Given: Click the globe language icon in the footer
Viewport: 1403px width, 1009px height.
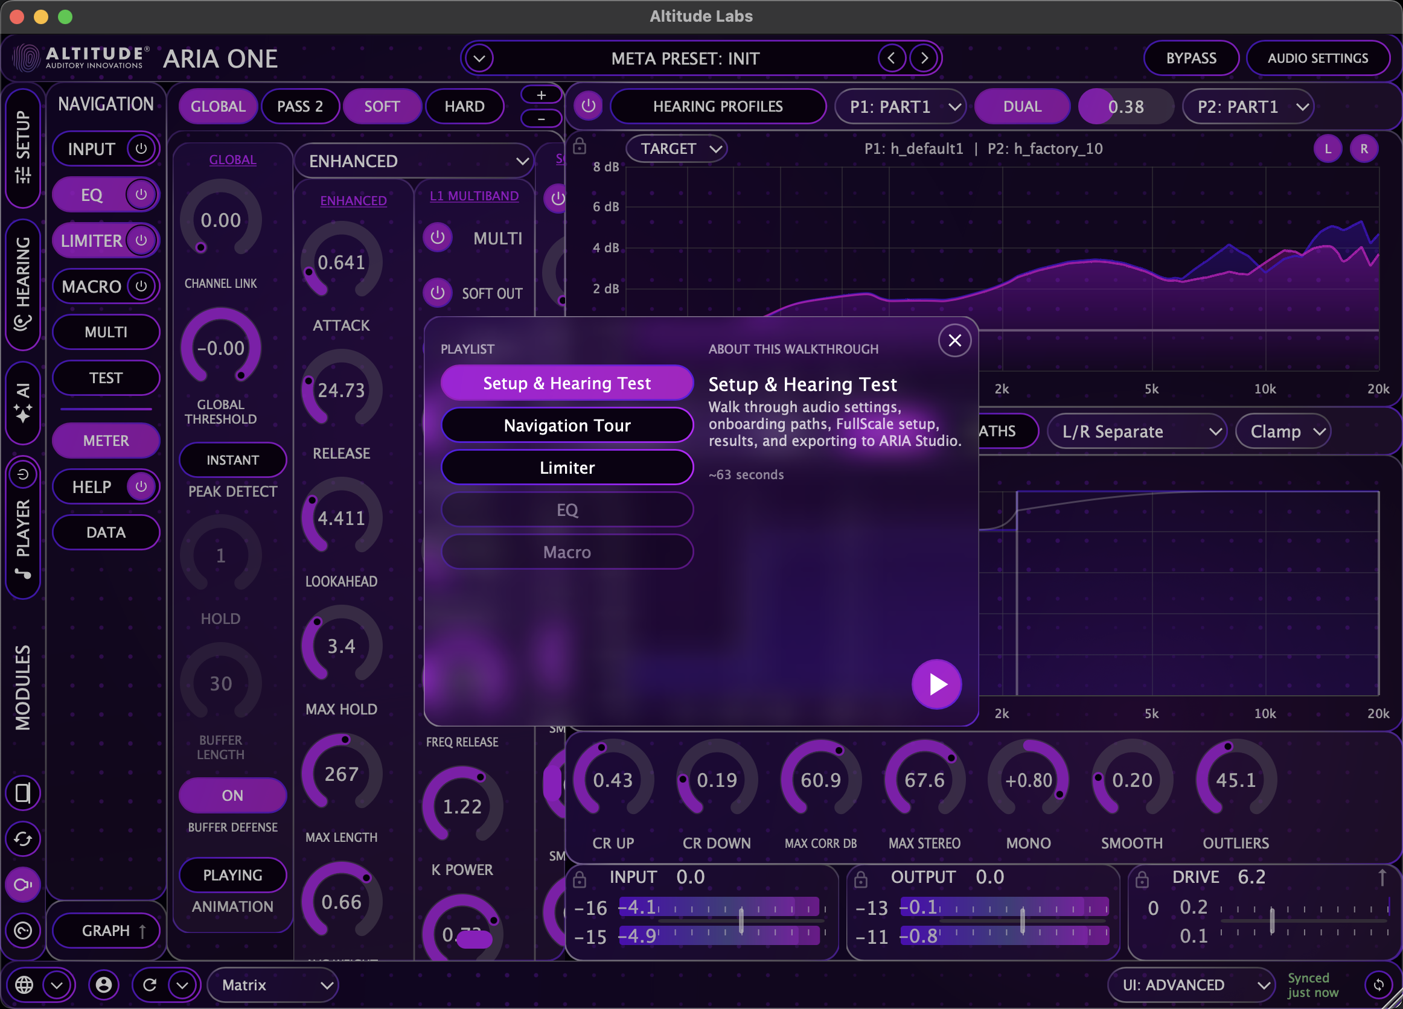Looking at the screenshot, I should [x=25, y=984].
